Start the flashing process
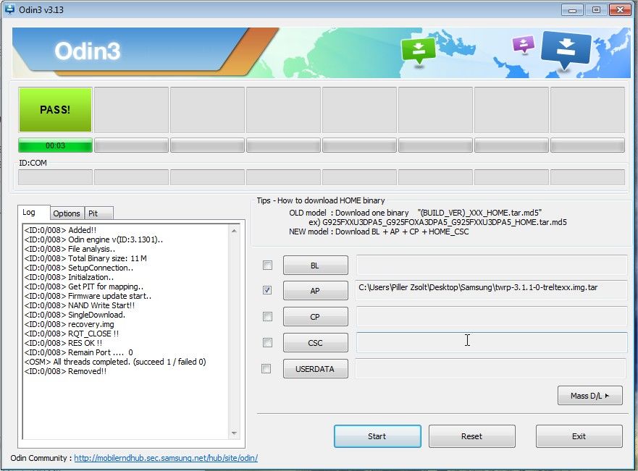The image size is (638, 471). click(377, 436)
